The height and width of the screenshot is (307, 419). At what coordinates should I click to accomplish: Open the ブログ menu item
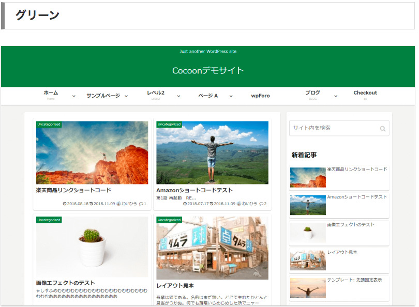[x=312, y=93]
